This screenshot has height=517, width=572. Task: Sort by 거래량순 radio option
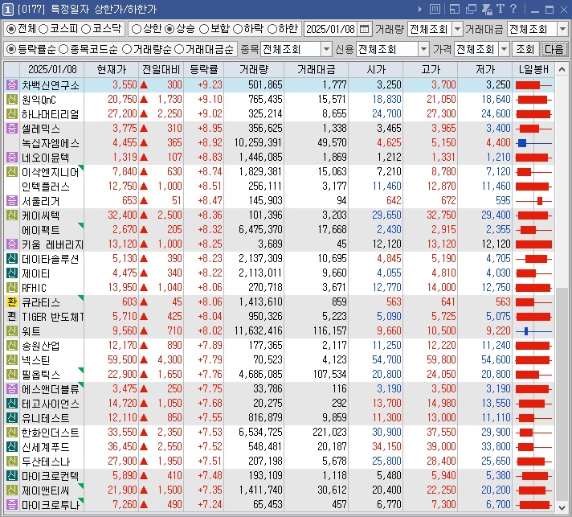coord(127,49)
